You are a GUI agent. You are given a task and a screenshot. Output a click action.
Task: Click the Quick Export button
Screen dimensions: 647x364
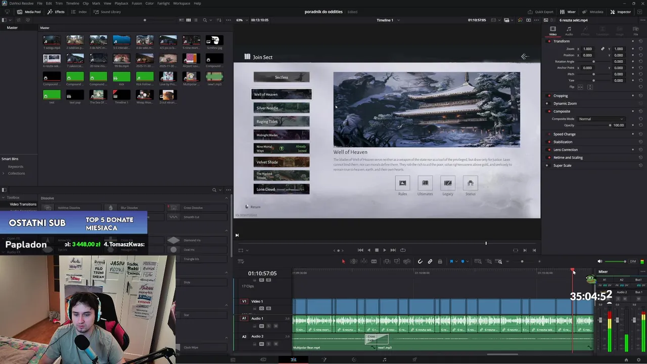pyautogui.click(x=541, y=12)
